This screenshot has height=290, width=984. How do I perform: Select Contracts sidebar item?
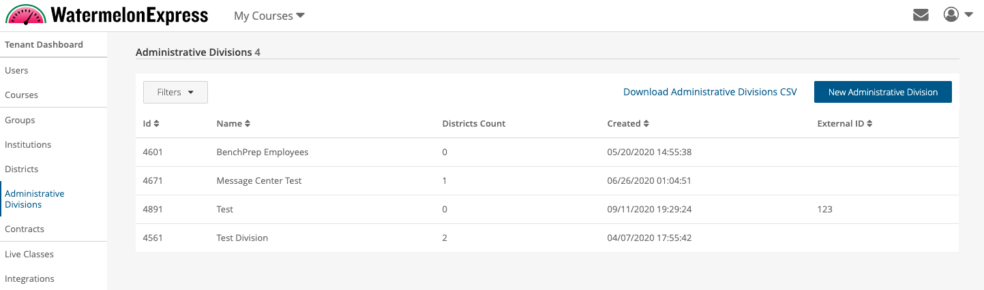25,229
